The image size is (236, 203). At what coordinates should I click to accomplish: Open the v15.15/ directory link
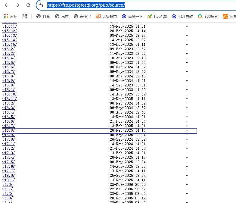point(10,45)
